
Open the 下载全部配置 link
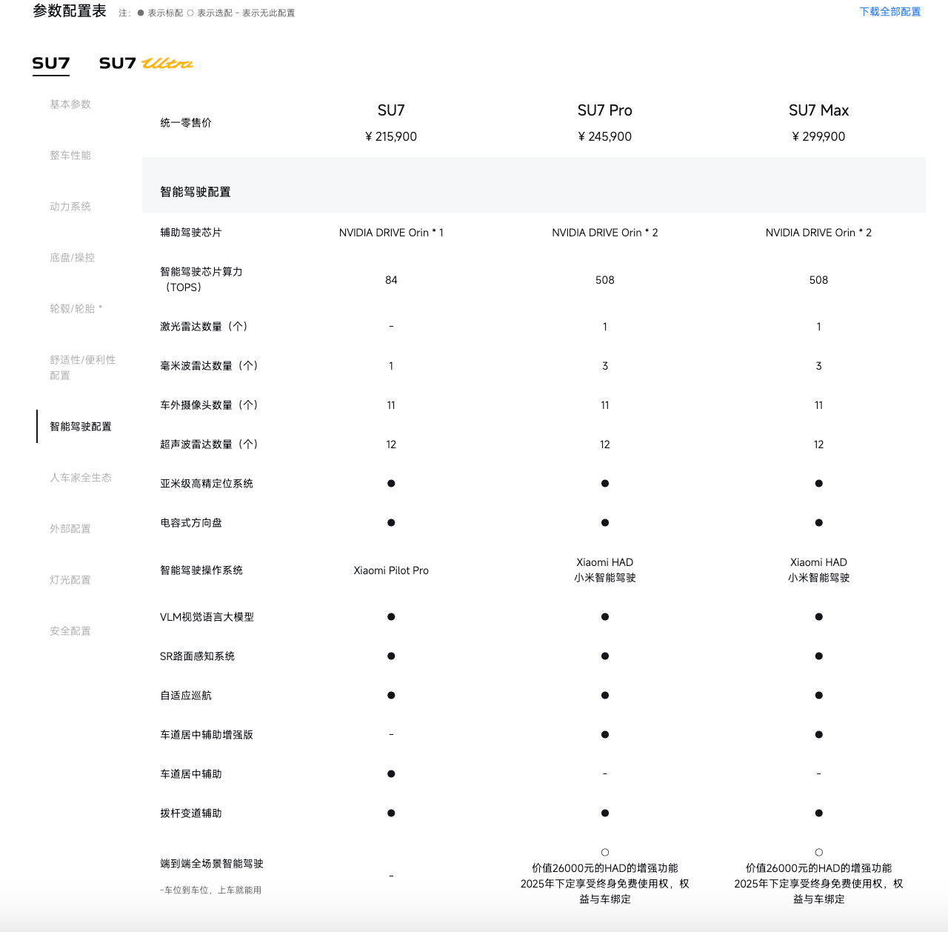coord(889,12)
